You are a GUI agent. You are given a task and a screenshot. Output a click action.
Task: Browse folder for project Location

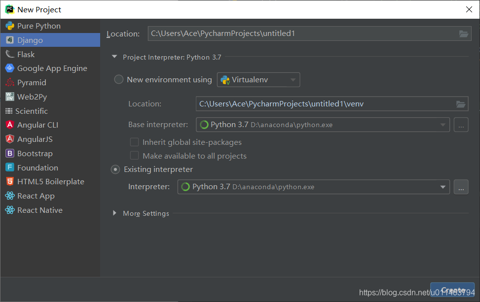click(x=463, y=34)
